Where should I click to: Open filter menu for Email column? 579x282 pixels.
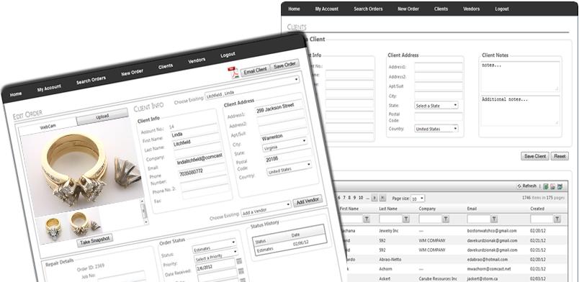tap(494, 219)
